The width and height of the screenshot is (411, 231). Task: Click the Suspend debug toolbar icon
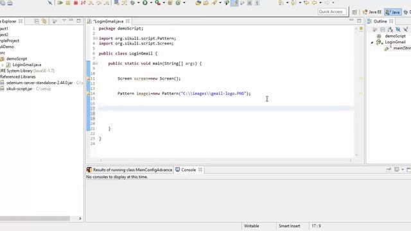coord(68,3)
